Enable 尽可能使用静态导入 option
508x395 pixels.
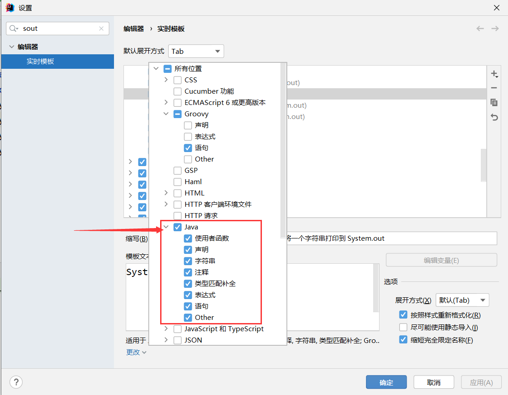(x=403, y=327)
